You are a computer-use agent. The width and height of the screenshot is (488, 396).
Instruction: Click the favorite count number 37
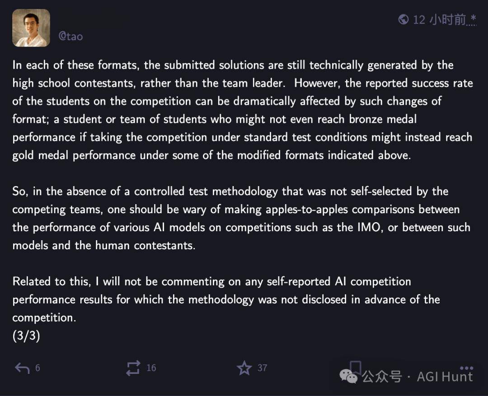[x=263, y=368]
